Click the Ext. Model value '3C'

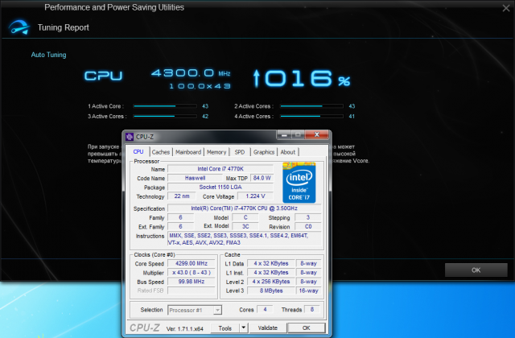[x=245, y=227]
